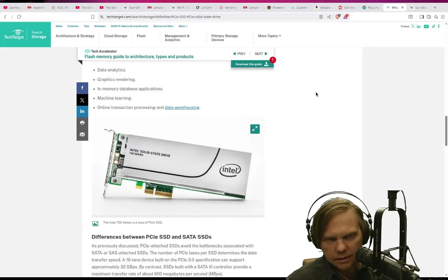Click the print icon in share sidebar
This screenshot has height=280, width=448.
click(x=82, y=123)
